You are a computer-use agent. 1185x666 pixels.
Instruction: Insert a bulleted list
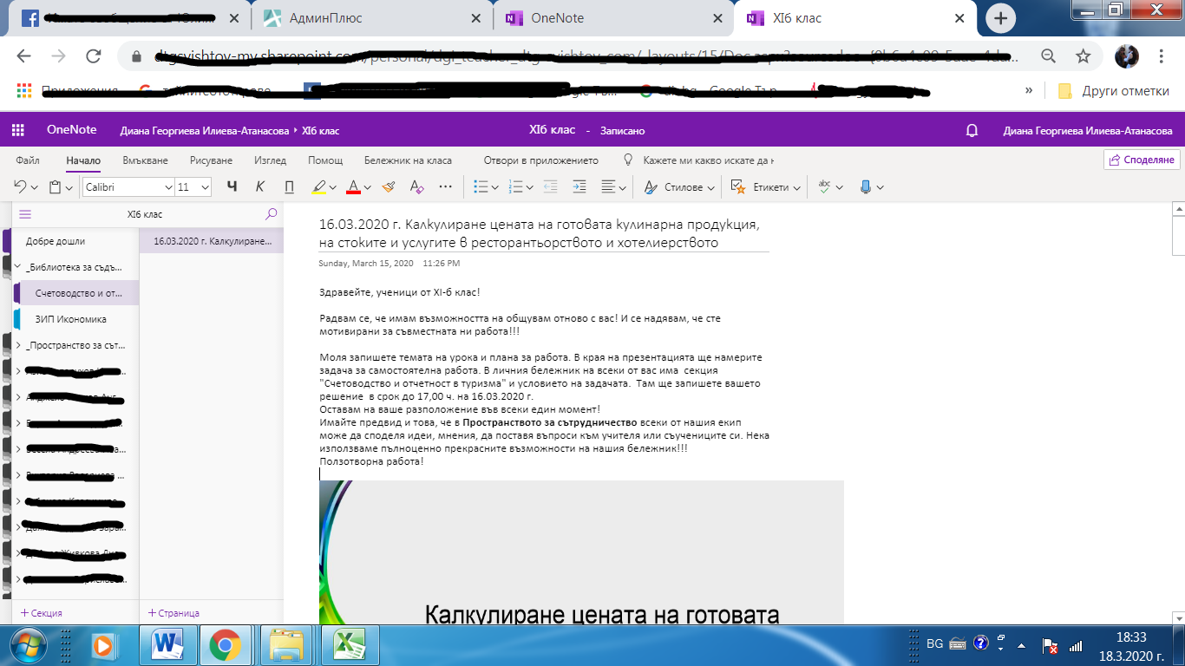pyautogui.click(x=480, y=186)
